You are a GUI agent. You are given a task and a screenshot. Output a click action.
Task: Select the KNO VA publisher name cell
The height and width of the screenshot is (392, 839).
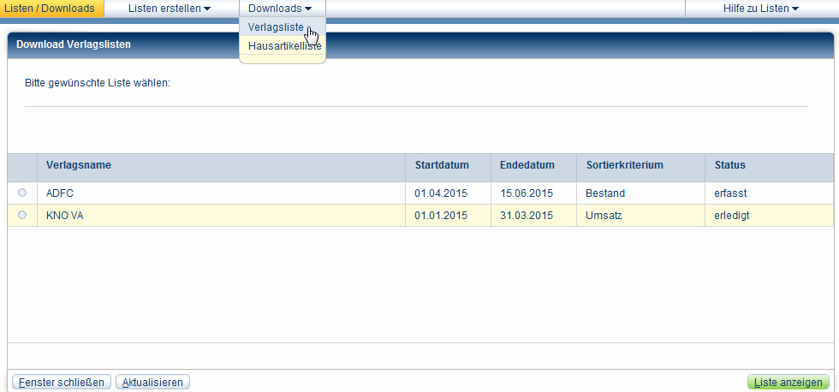(x=65, y=216)
